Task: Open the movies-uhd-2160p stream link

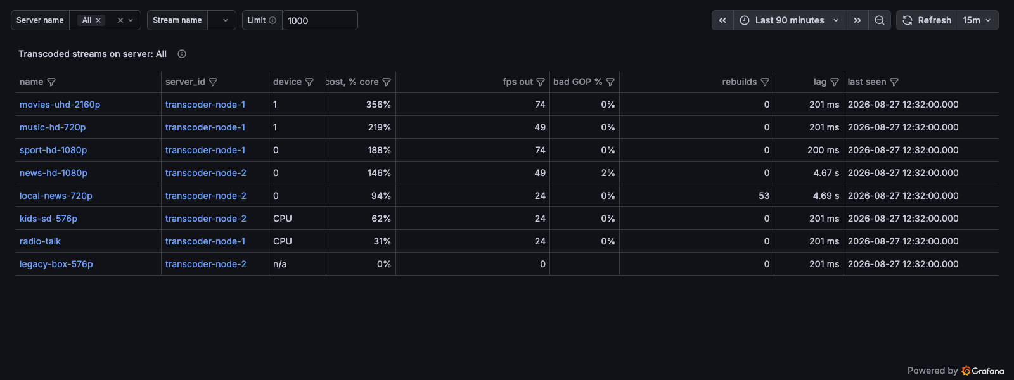Action: point(60,104)
